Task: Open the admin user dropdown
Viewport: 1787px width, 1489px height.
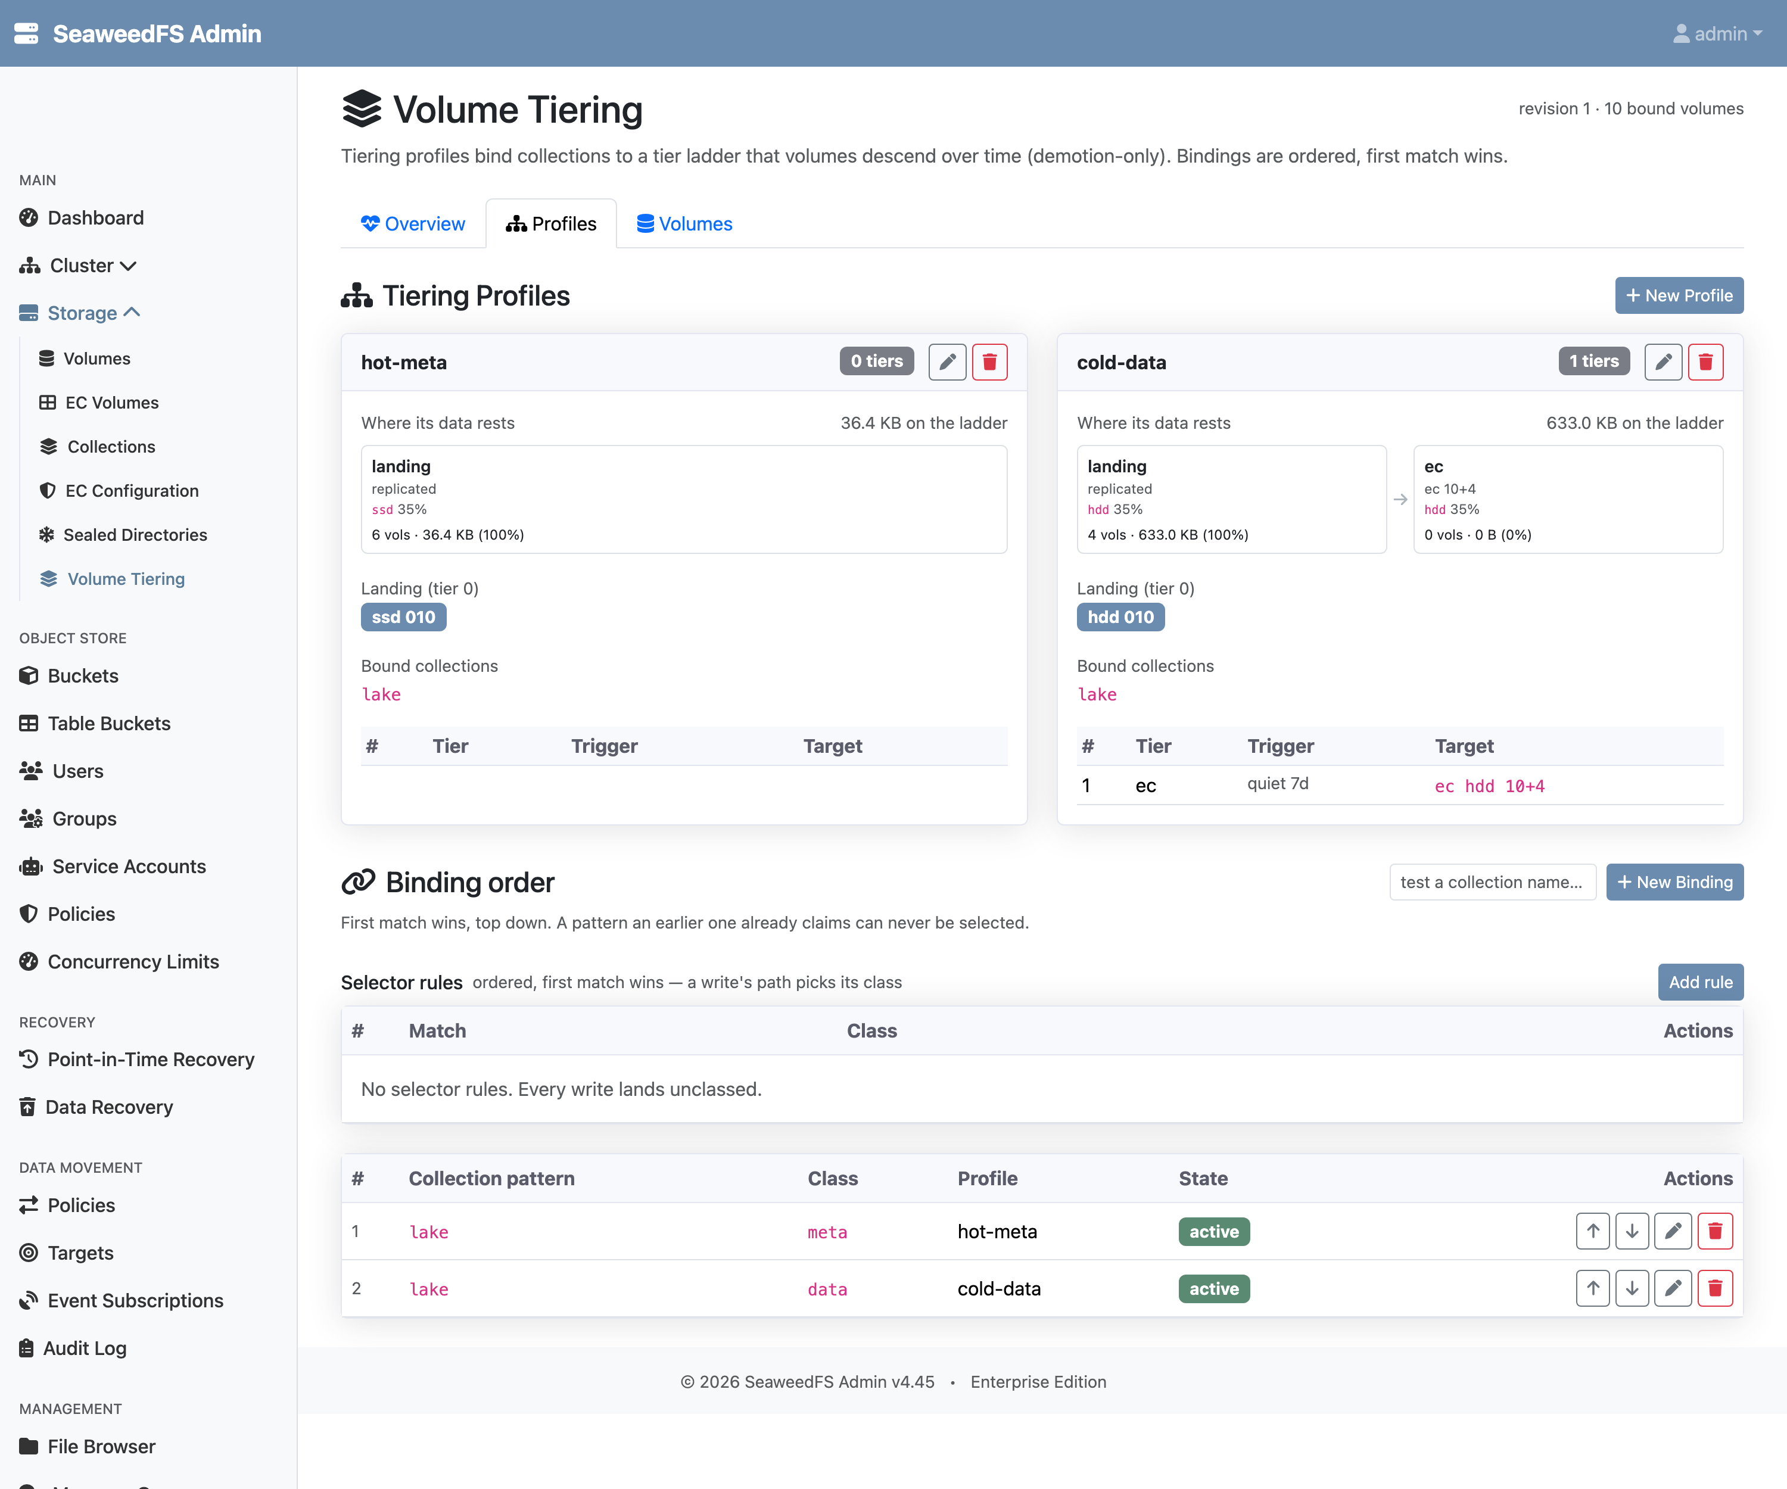Action: point(1717,33)
